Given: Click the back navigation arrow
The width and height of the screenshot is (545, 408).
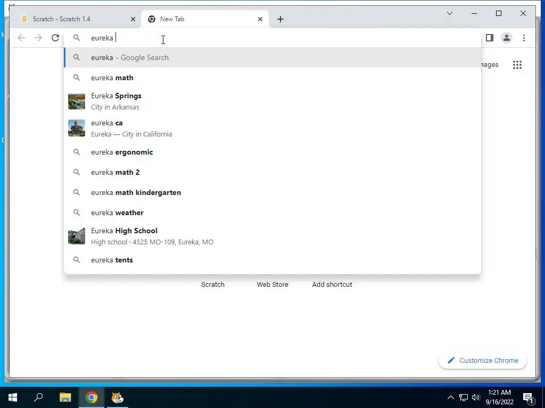Looking at the screenshot, I should (21, 38).
